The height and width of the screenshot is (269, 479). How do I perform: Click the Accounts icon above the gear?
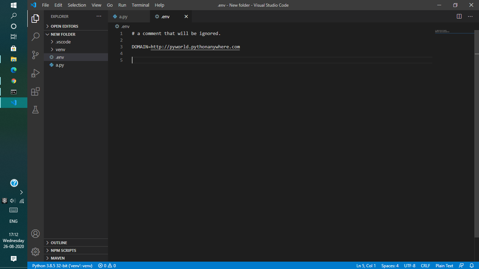(x=35, y=234)
